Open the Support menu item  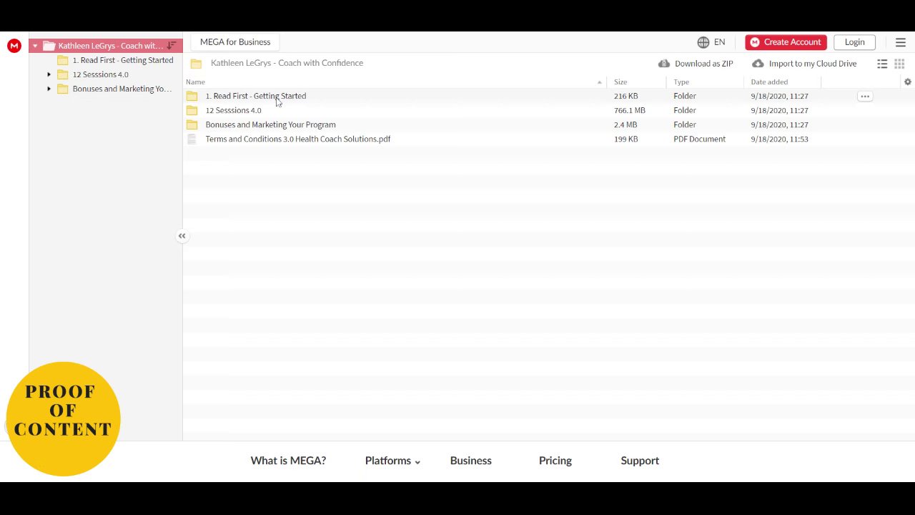pyautogui.click(x=640, y=461)
